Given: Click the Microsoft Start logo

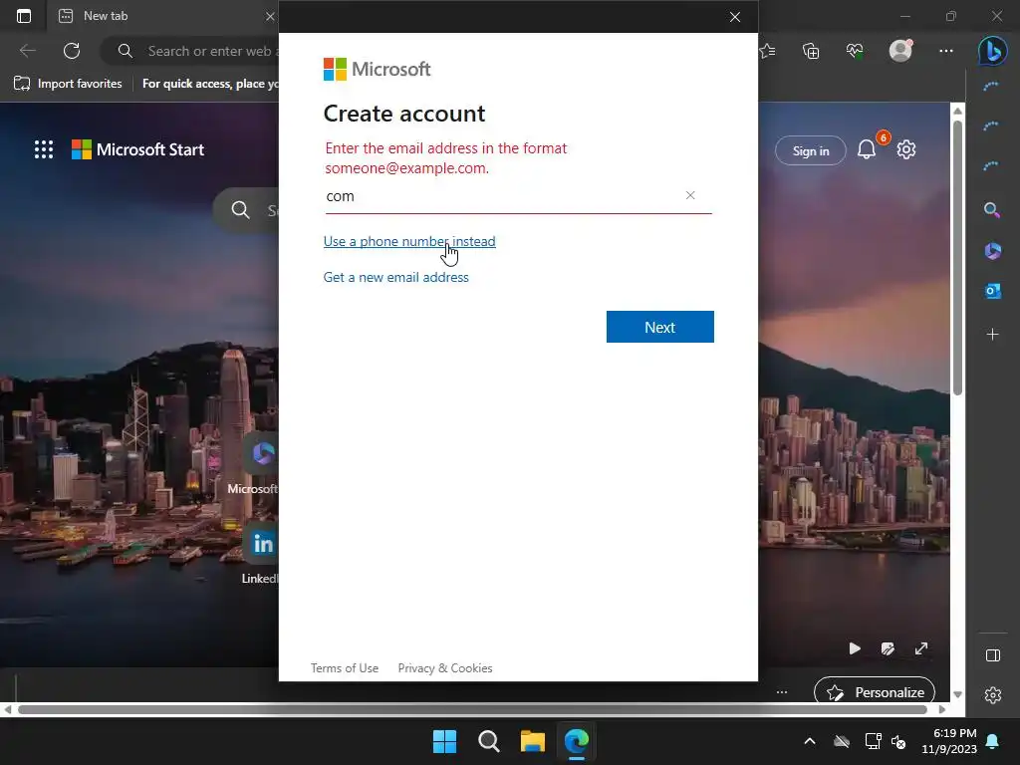Looking at the screenshot, I should click(137, 149).
